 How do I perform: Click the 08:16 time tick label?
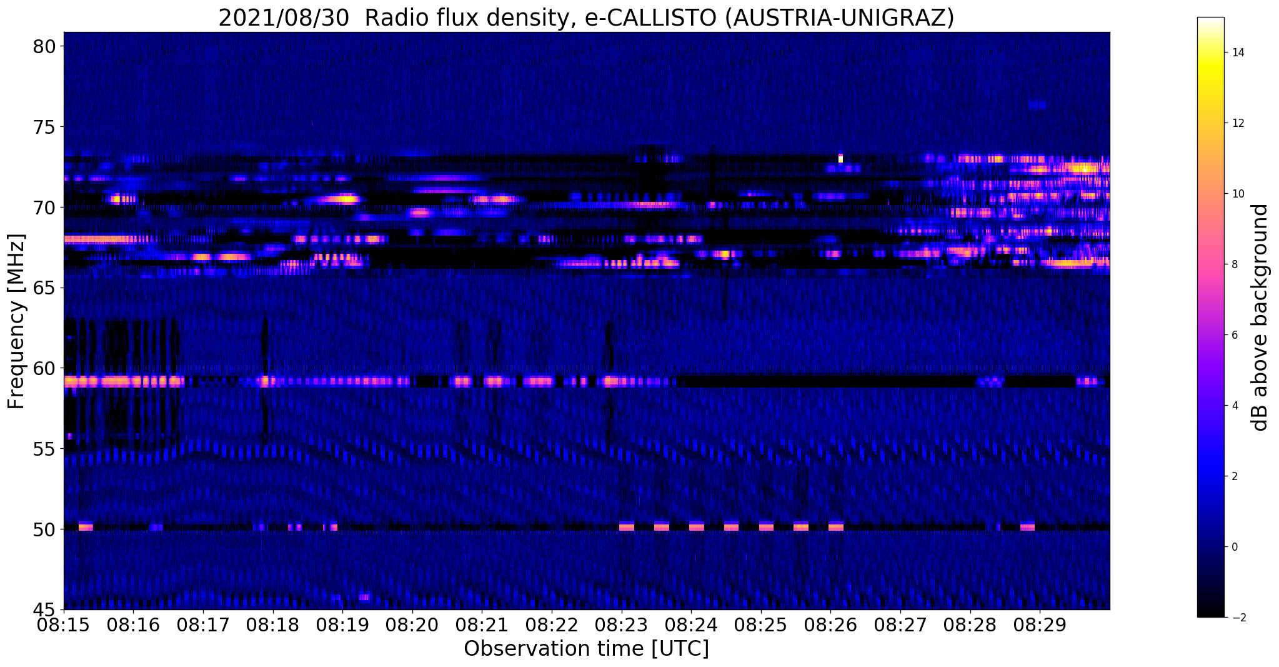coord(133,625)
